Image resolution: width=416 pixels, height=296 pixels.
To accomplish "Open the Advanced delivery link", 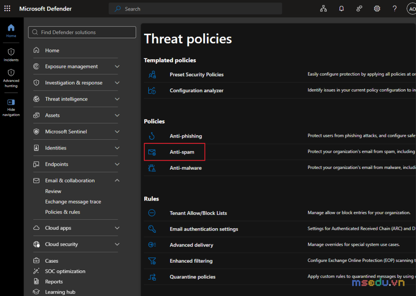I will click(191, 245).
